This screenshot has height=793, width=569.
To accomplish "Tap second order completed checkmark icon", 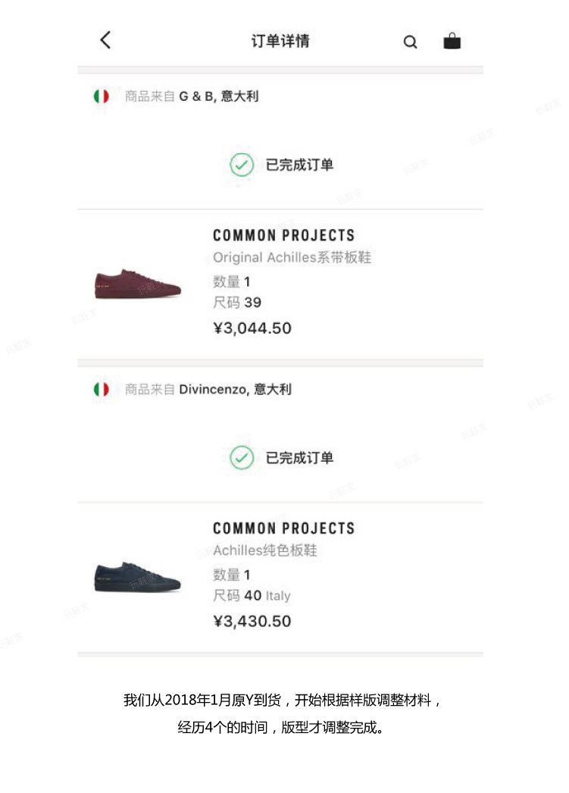I will click(242, 457).
